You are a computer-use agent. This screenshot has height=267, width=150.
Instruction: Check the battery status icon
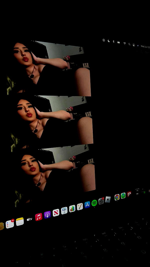118,42
